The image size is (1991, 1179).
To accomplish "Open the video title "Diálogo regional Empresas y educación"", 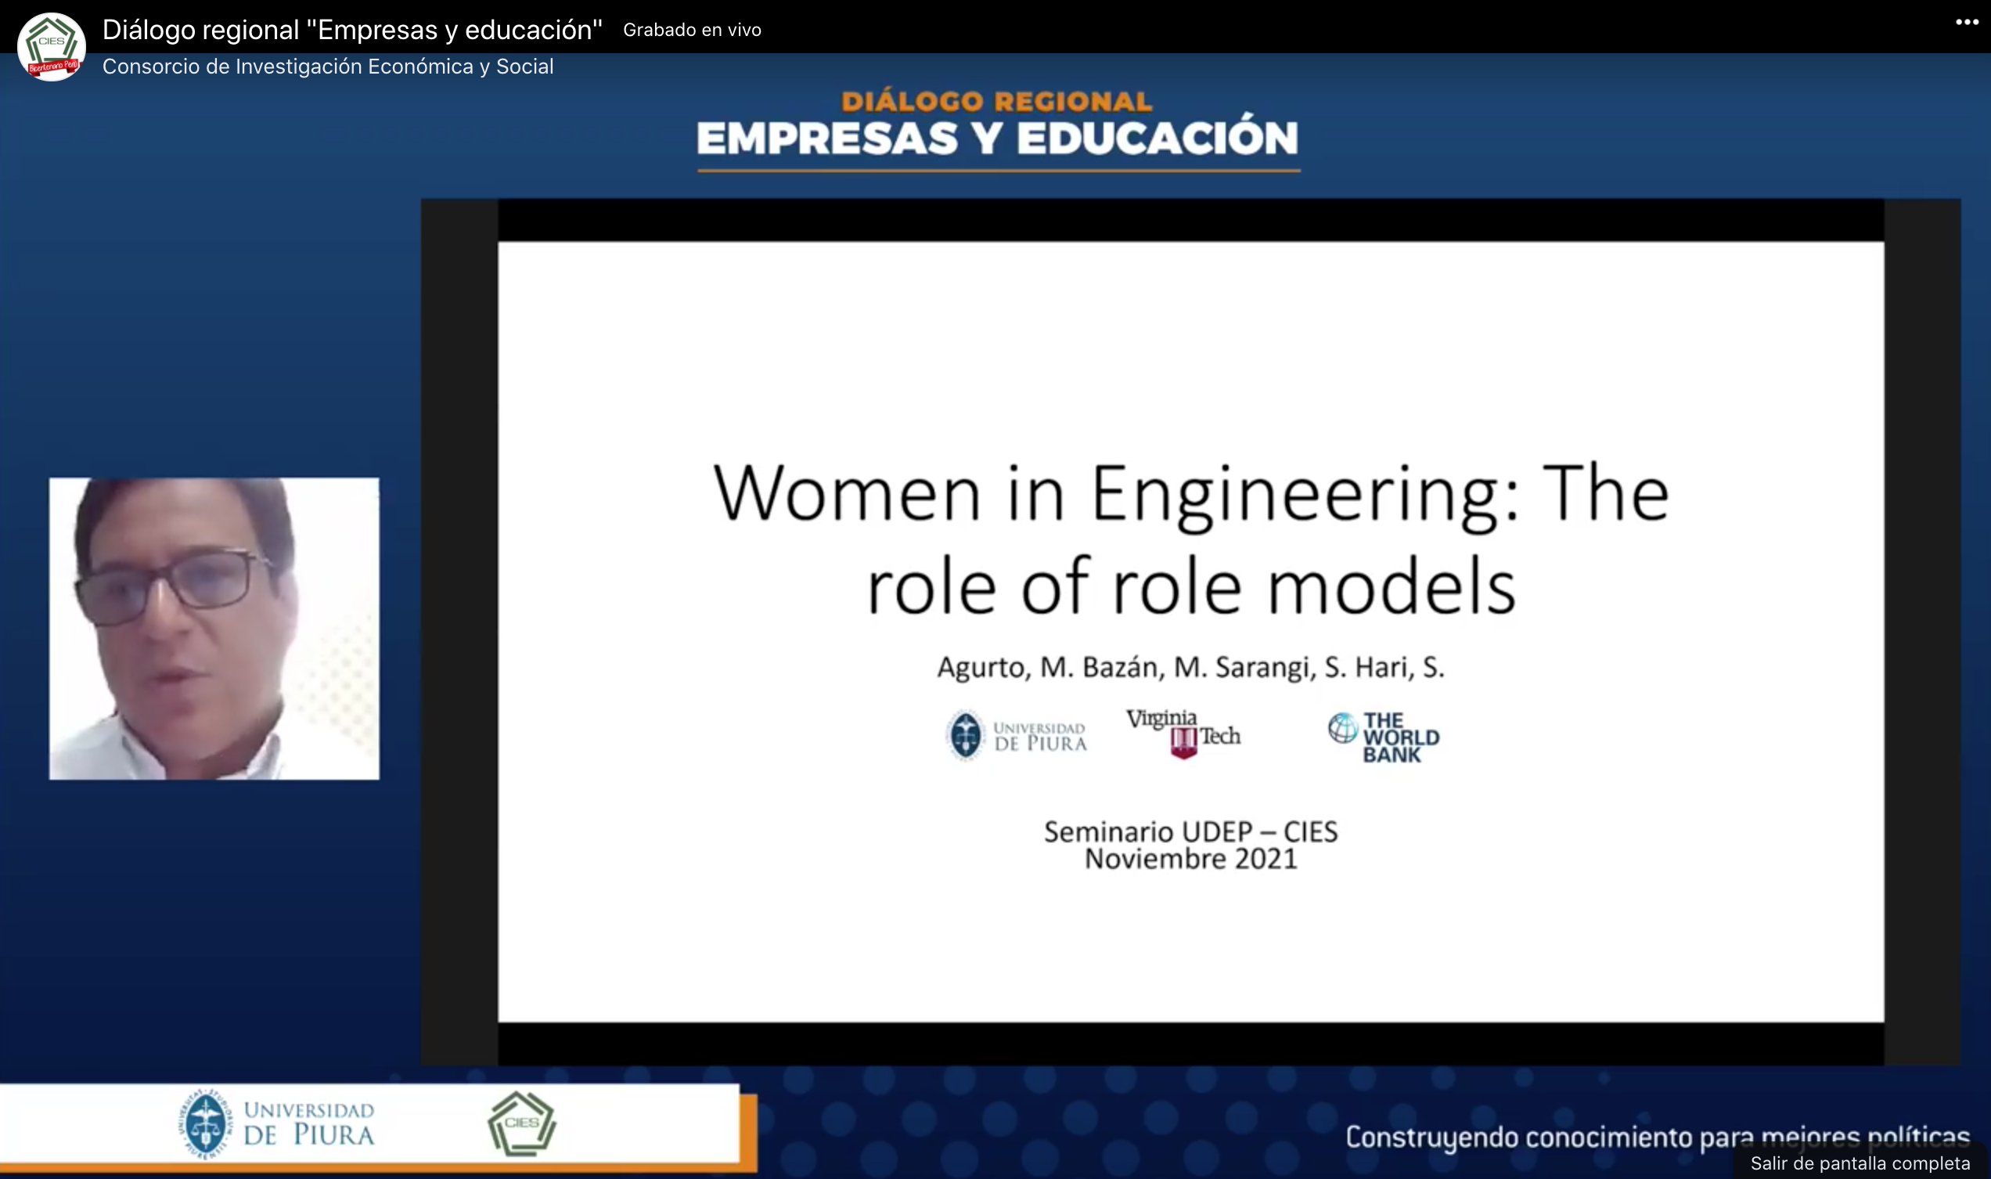I will point(352,31).
